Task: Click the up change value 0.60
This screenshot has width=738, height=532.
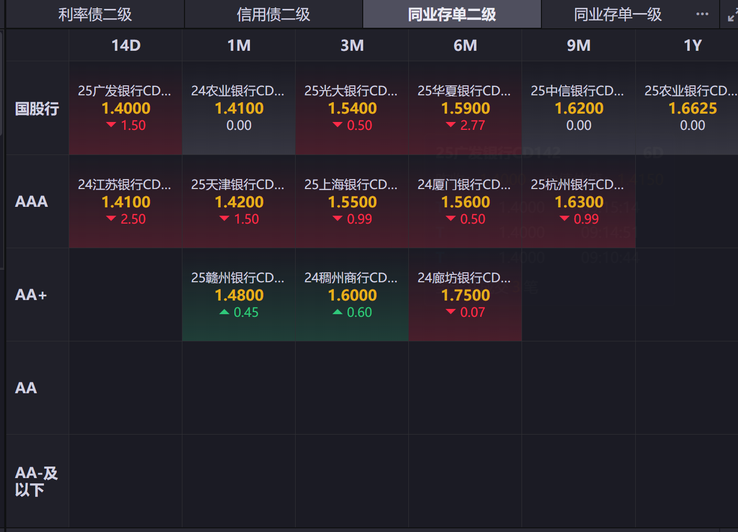Action: (x=360, y=313)
